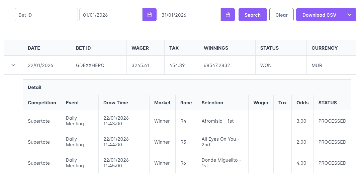Image resolution: width=361 pixels, height=179 pixels.
Task: Click the Odds detail column header
Action: point(302,103)
